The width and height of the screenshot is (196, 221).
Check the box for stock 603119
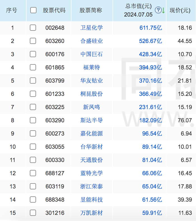[33, 186]
